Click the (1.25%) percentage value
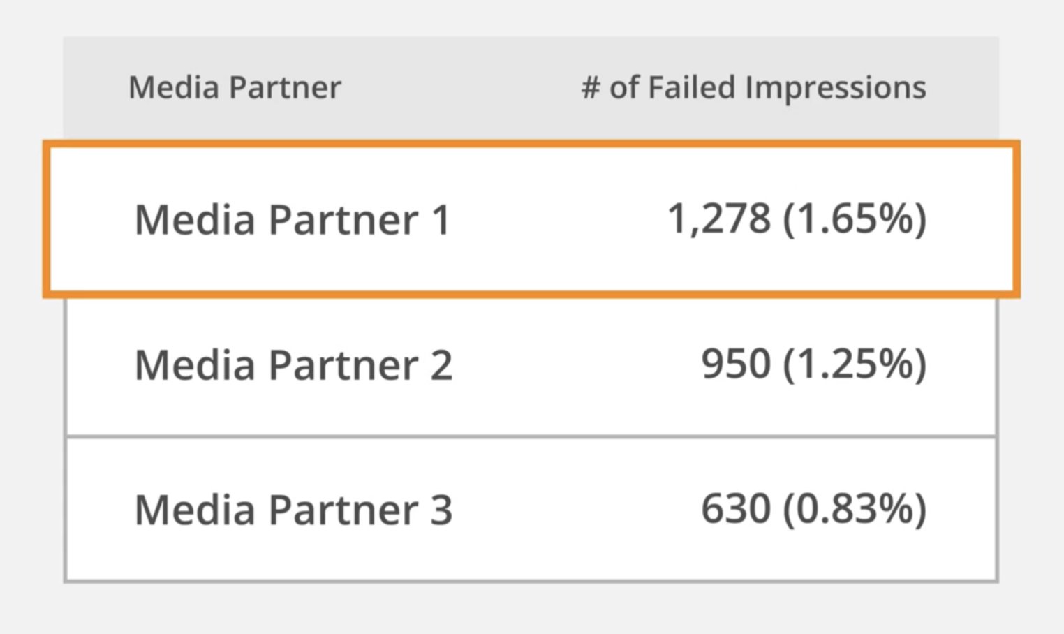The image size is (1064, 634). coord(855,364)
